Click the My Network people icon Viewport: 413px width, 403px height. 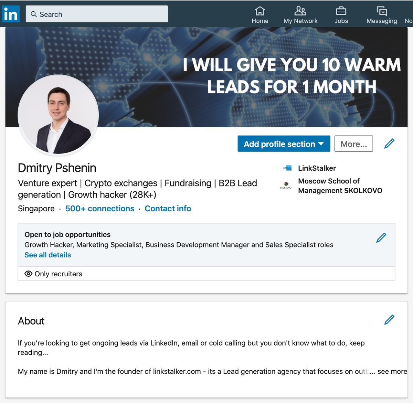click(x=300, y=11)
